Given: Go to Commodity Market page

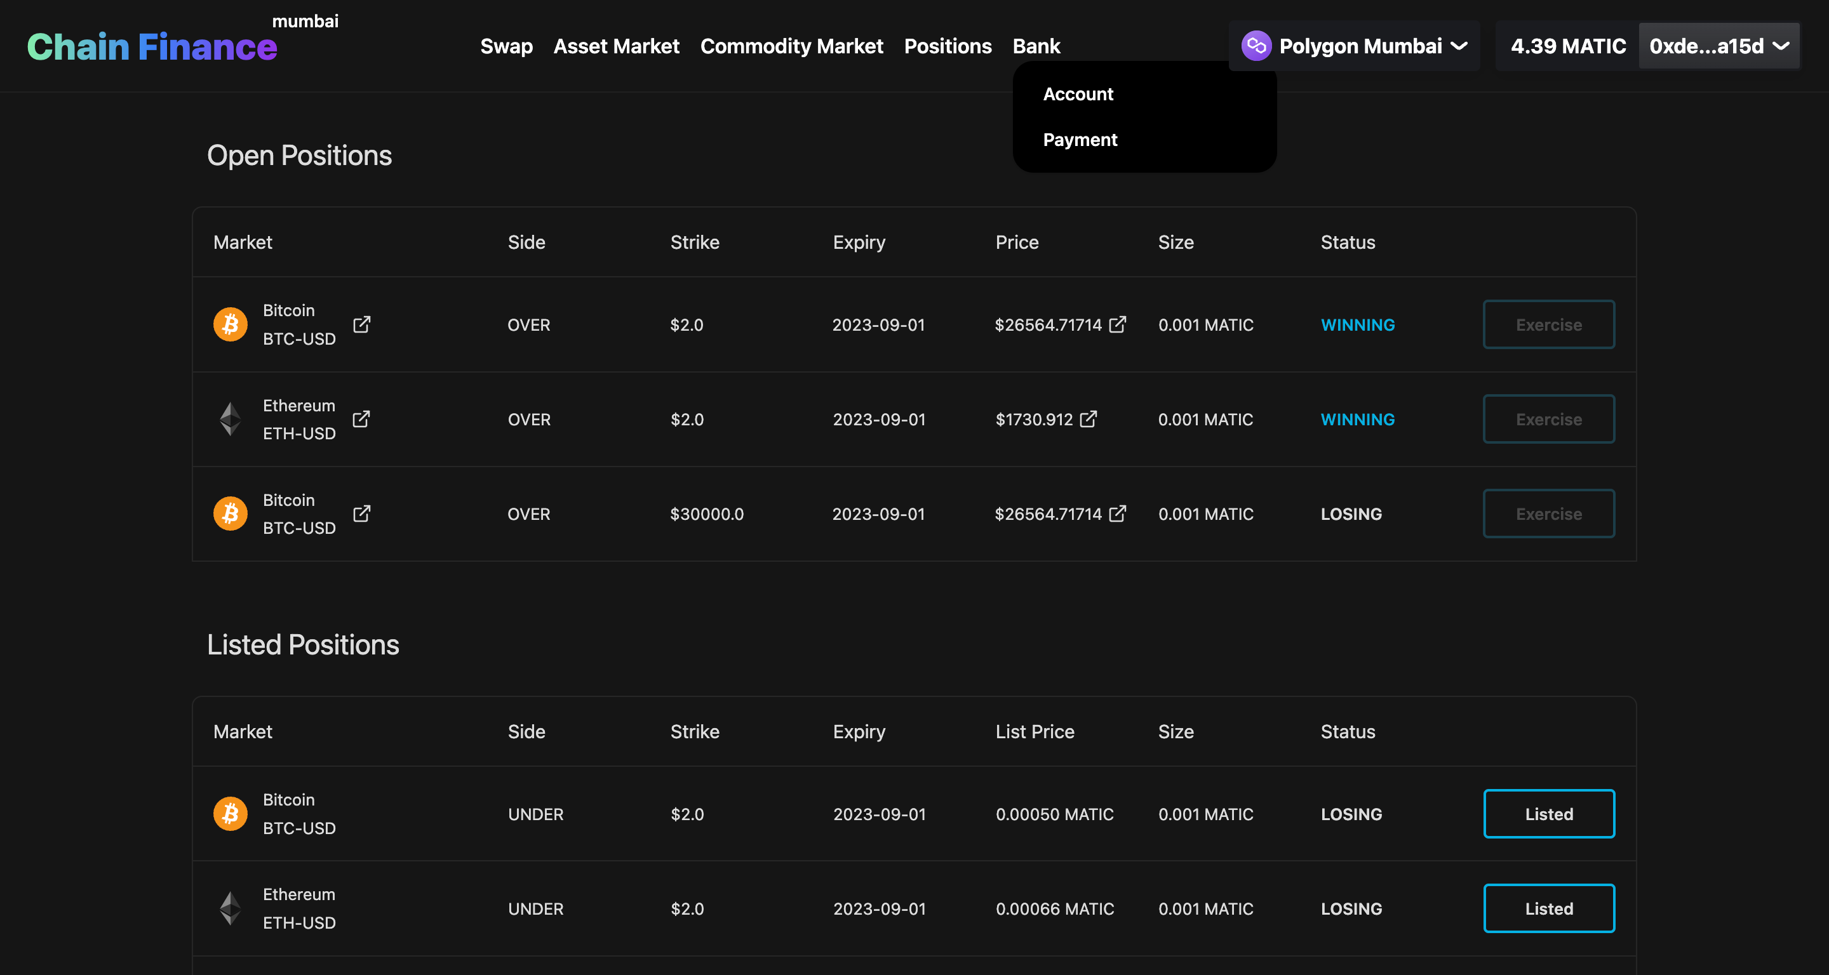Looking at the screenshot, I should (x=791, y=46).
